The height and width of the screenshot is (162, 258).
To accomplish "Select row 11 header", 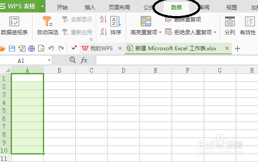I will click(x=5, y=158).
